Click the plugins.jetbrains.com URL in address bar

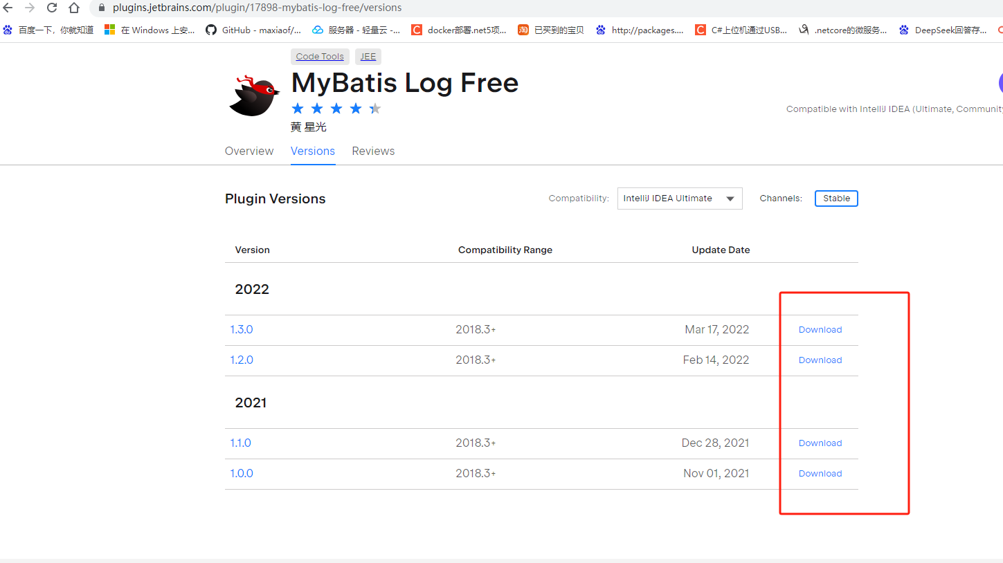coord(257,8)
